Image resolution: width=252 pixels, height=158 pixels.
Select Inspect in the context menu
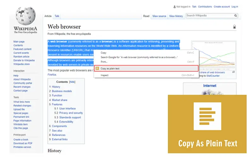pos(105,75)
